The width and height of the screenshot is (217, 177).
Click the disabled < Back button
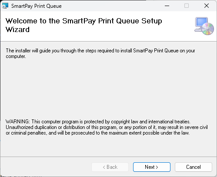(x=110, y=167)
